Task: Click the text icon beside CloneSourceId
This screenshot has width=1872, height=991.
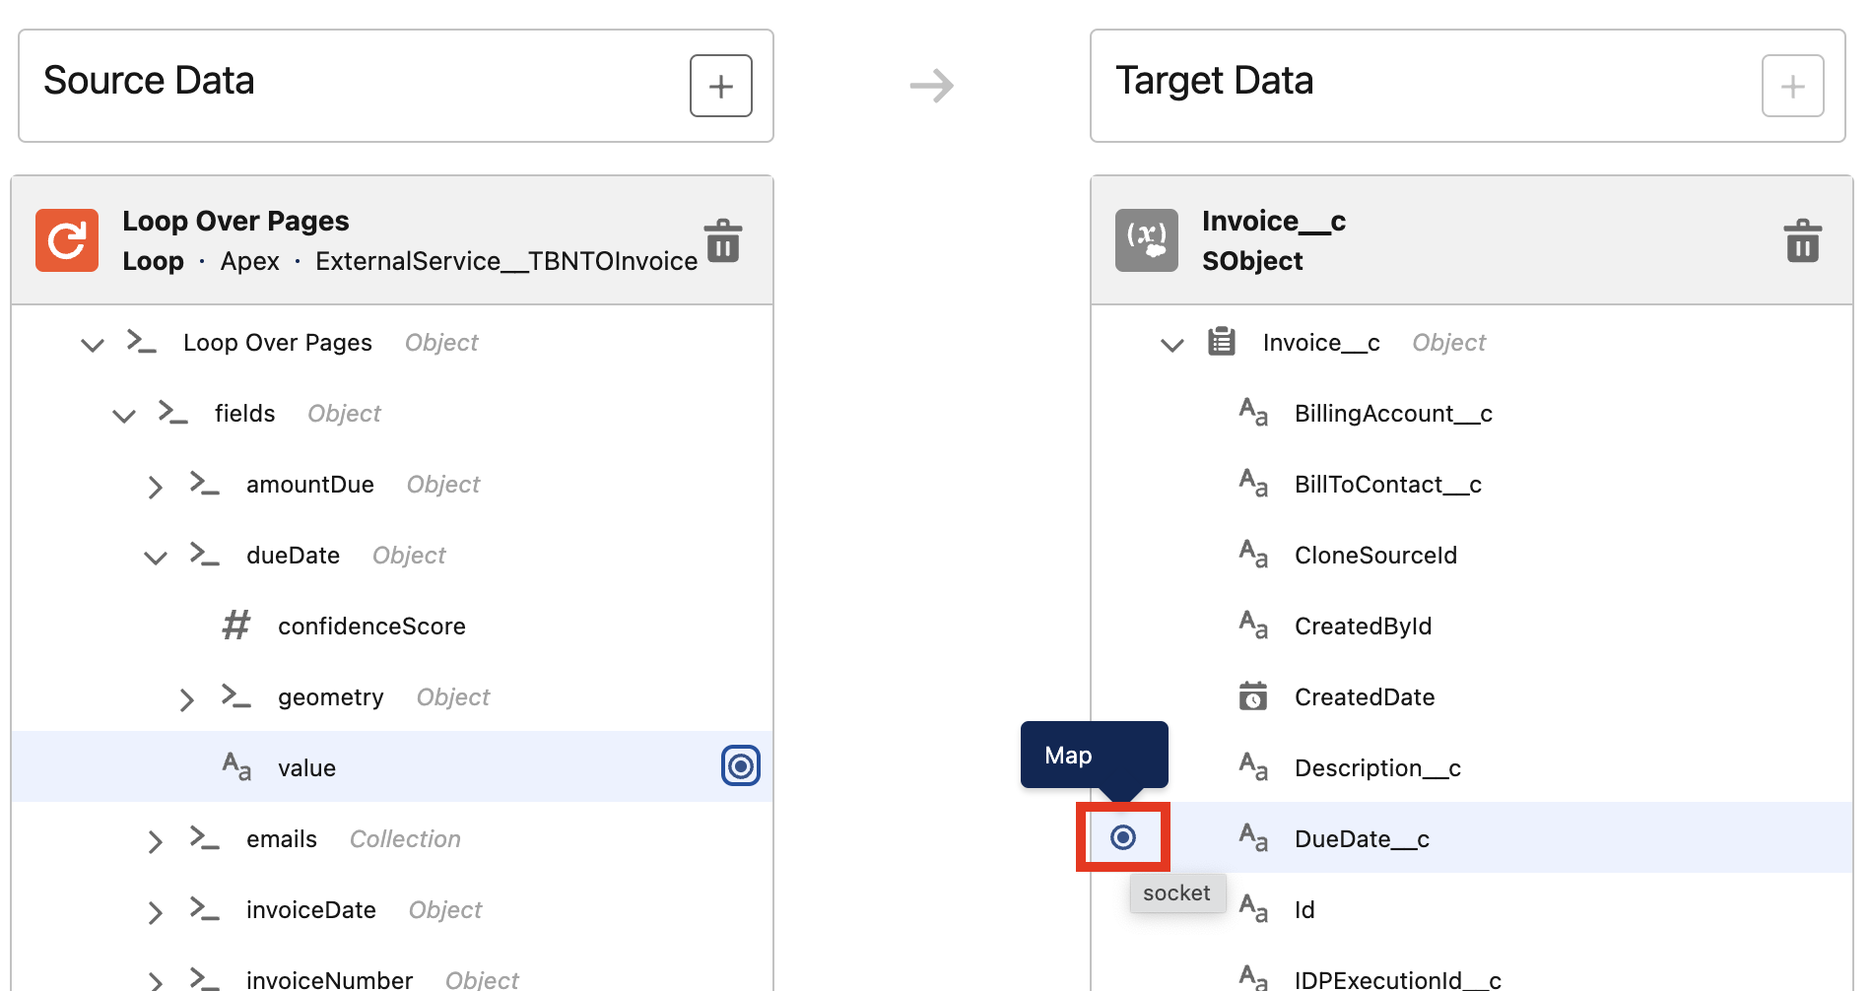Action: point(1253,555)
